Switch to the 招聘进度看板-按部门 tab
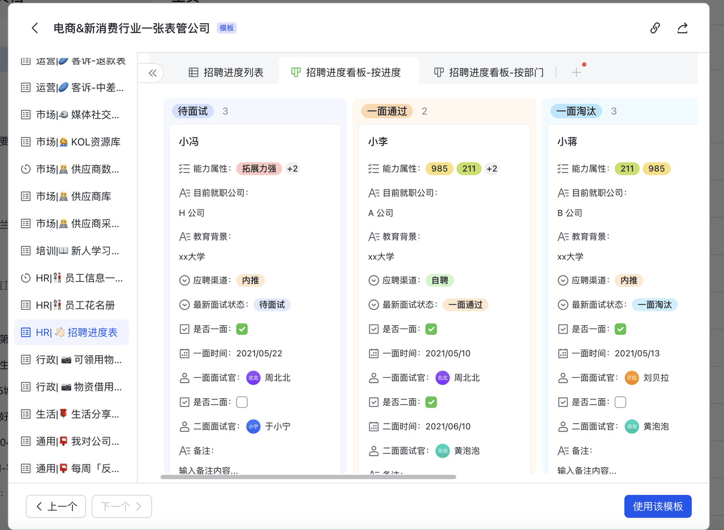 point(489,72)
